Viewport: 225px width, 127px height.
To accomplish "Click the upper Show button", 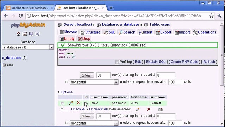I will click(x=87, y=75).
